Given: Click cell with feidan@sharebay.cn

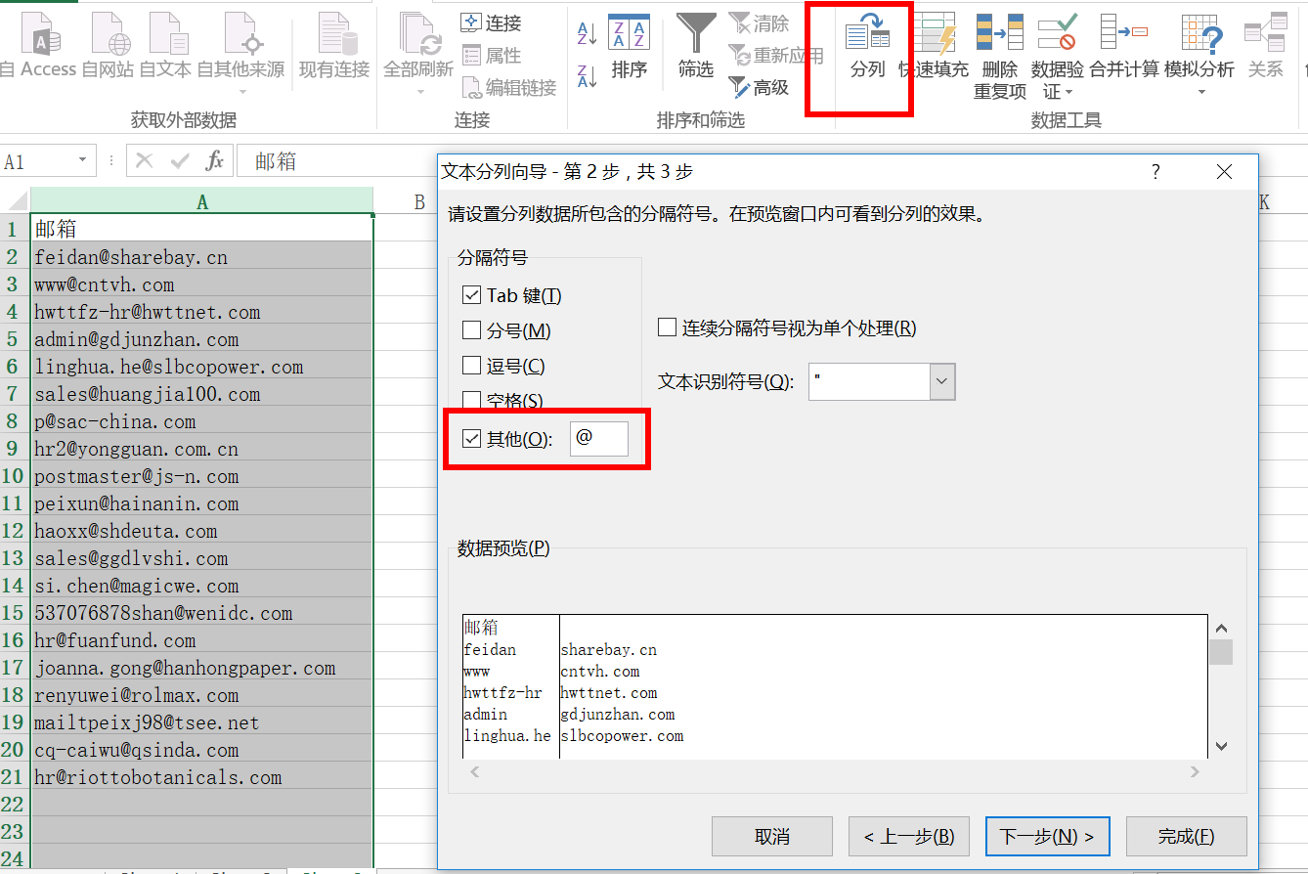Looking at the screenshot, I should (202, 257).
